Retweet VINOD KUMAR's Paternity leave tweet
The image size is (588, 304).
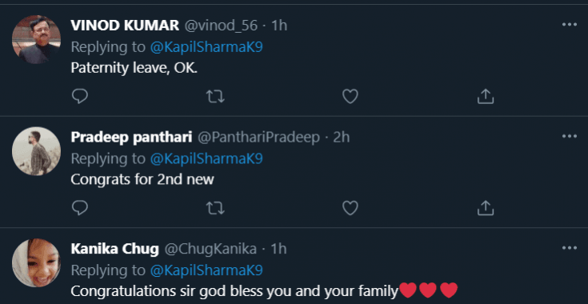(215, 96)
